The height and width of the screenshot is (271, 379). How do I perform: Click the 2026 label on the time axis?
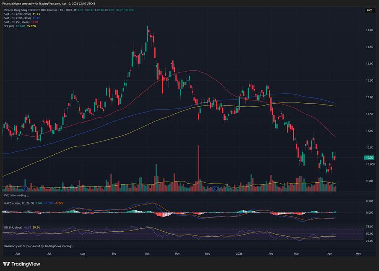click(x=239, y=253)
